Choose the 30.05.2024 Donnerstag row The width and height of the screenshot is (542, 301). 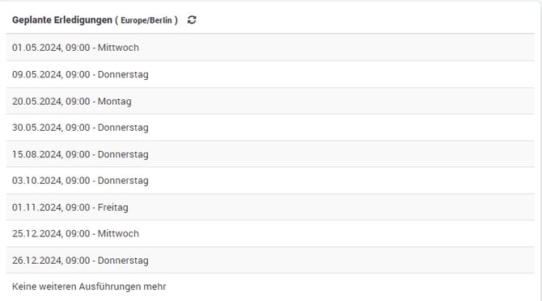pos(270,128)
